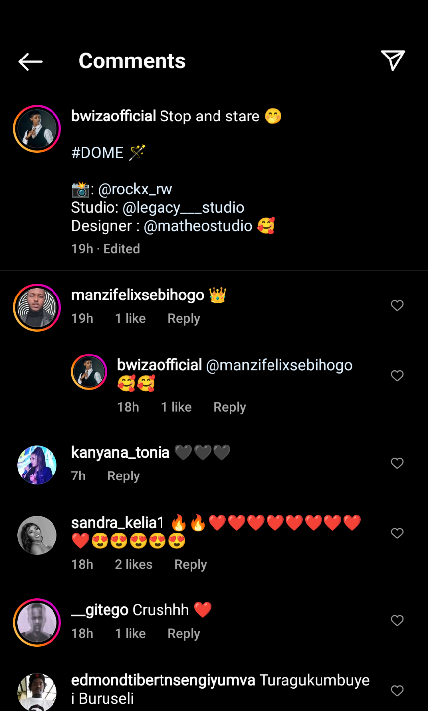View __gitego's story avatar
Screen dimensions: 428x711
pyautogui.click(x=37, y=622)
